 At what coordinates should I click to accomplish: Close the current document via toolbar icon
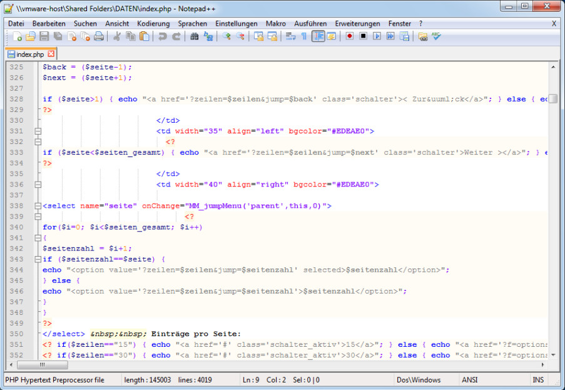72,36
